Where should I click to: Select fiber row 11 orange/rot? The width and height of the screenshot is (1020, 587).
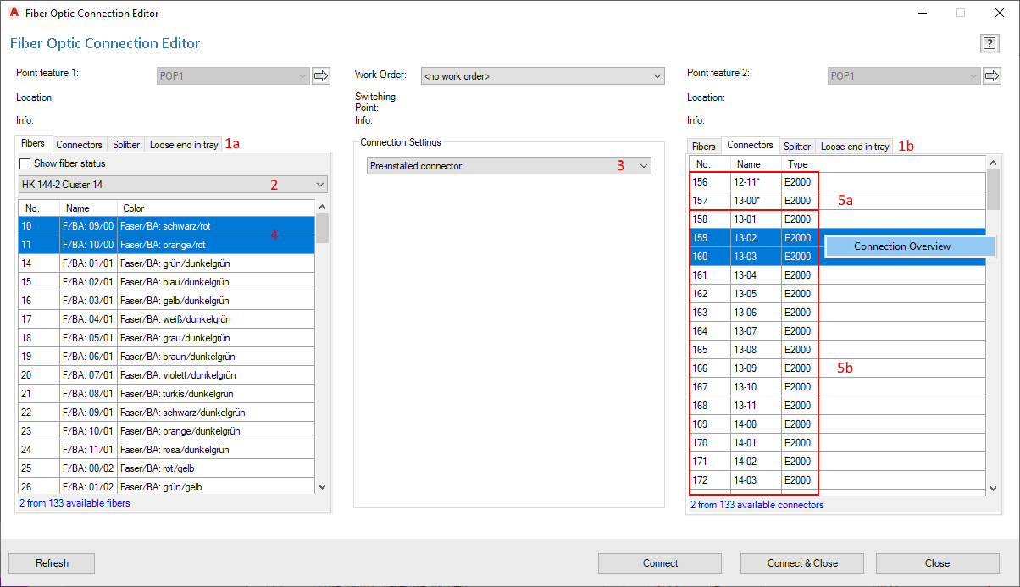click(167, 244)
